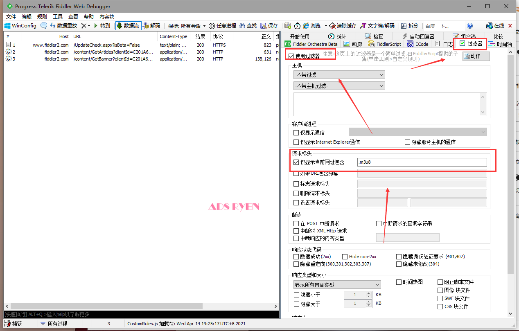Click the 保存 save toolbar button
Viewport: 519px width, 331px height.
(x=269, y=25)
